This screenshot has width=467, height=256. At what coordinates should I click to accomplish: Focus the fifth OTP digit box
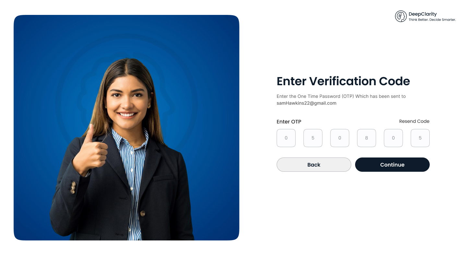coord(393,138)
